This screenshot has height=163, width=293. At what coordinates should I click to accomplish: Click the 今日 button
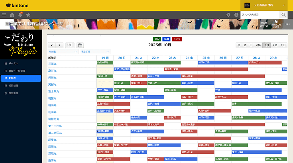coord(70,45)
